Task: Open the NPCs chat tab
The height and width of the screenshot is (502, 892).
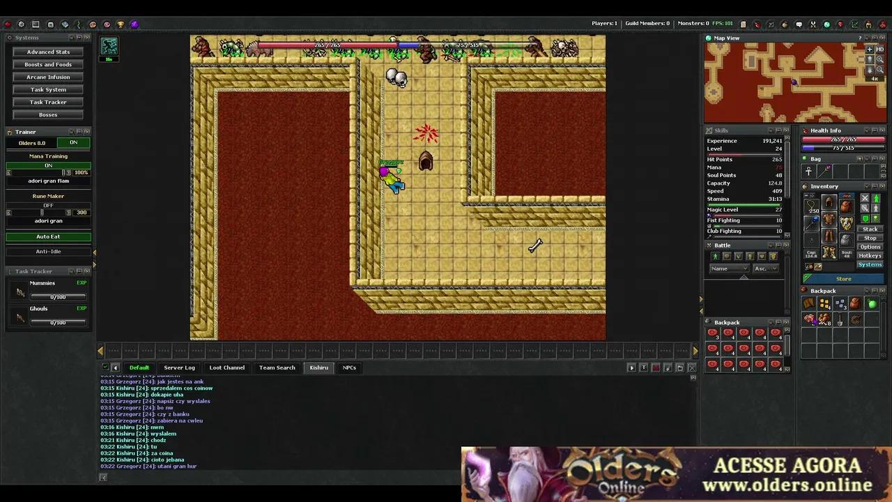Action: click(349, 367)
